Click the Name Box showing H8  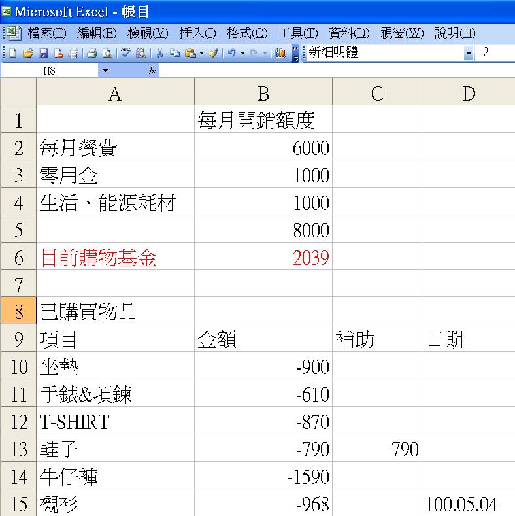point(49,71)
